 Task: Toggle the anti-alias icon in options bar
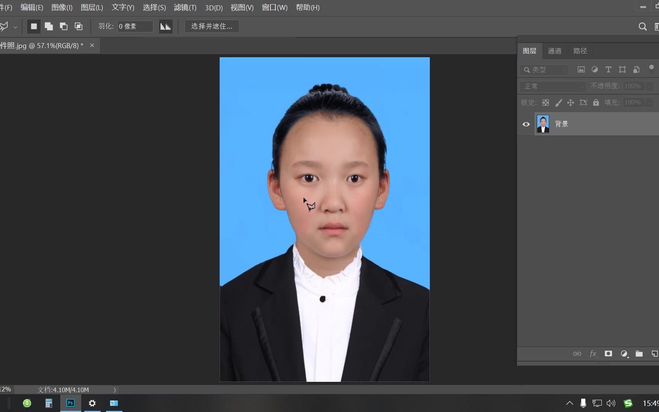click(166, 26)
